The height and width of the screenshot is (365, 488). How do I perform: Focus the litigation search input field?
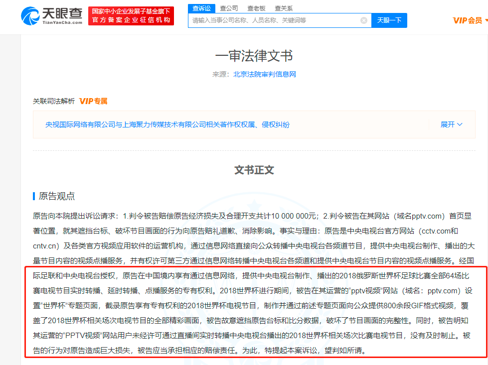[x=280, y=20]
